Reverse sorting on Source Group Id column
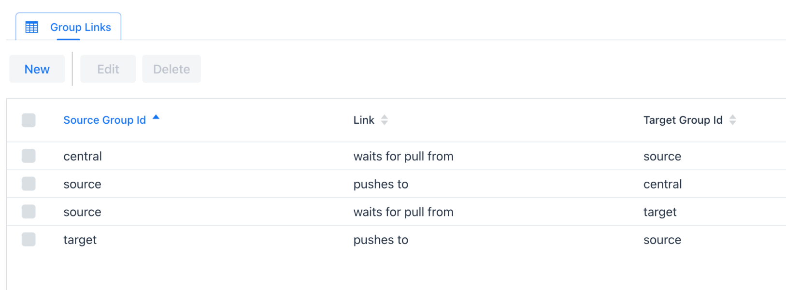The image size is (786, 290). coord(104,120)
